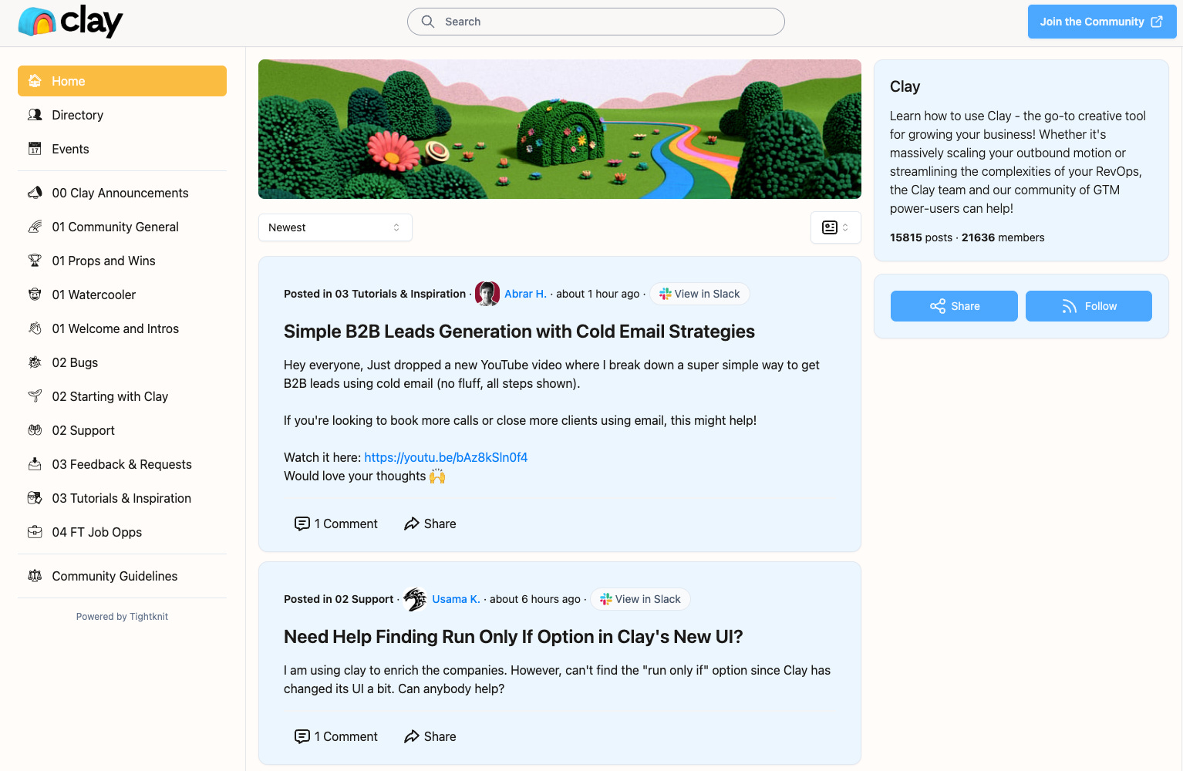This screenshot has width=1183, height=771.
Task: Click comment icon on Run Only If post
Action: 302,736
